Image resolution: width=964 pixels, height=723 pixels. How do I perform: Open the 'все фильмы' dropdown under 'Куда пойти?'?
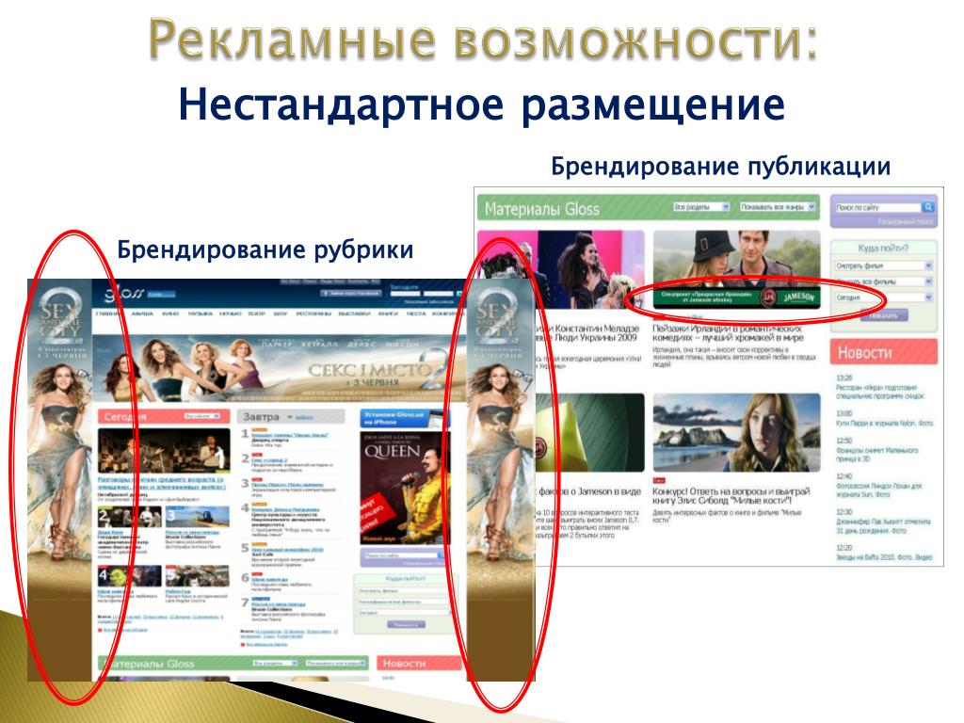[x=883, y=281]
